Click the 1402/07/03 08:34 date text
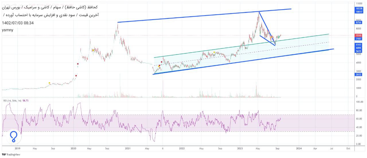Image resolution: width=367 pixels, height=158 pixels. click(x=18, y=23)
